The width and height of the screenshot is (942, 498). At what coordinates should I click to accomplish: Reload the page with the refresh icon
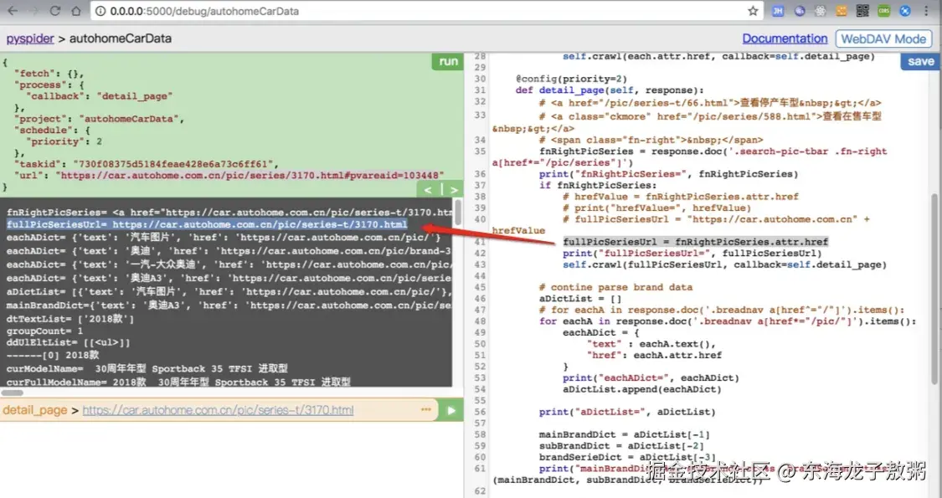click(54, 11)
